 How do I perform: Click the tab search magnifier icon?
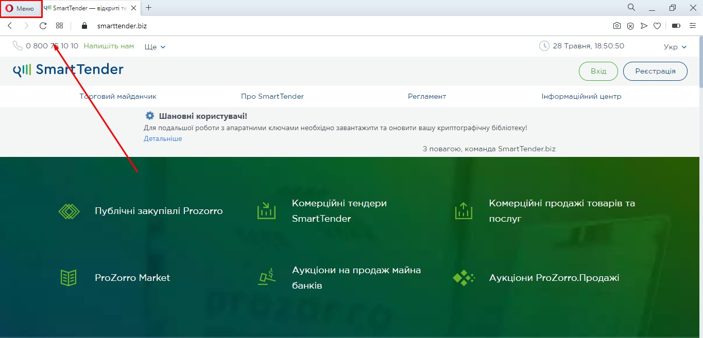point(631,8)
